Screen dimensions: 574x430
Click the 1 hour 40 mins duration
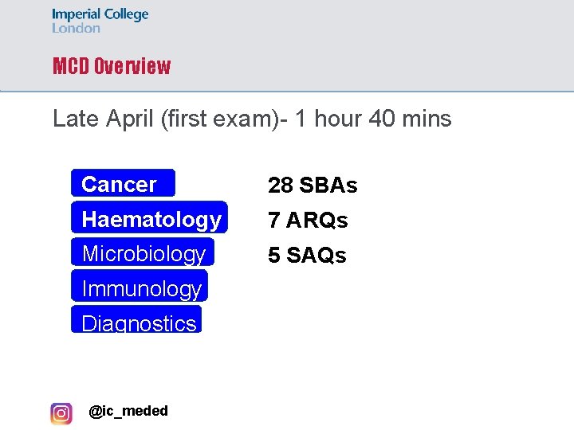pyautogui.click(x=373, y=119)
